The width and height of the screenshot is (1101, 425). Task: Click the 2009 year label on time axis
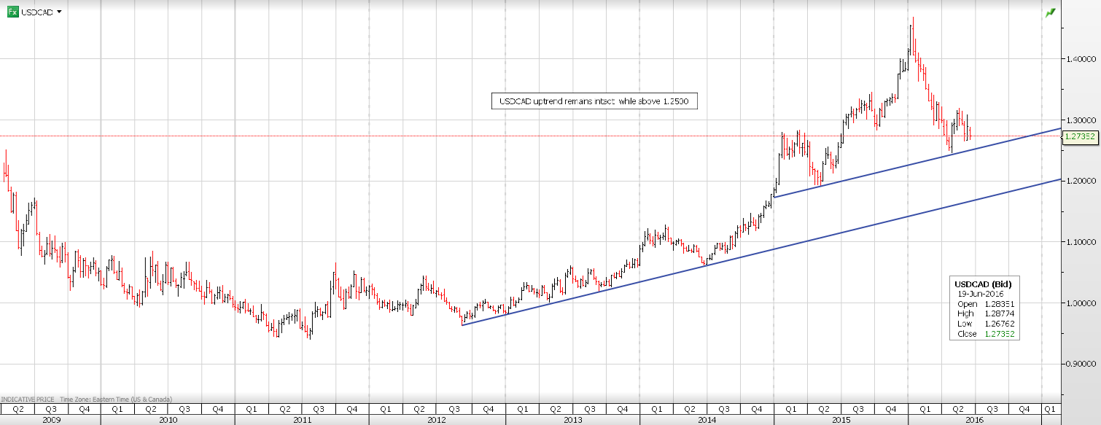(x=51, y=420)
